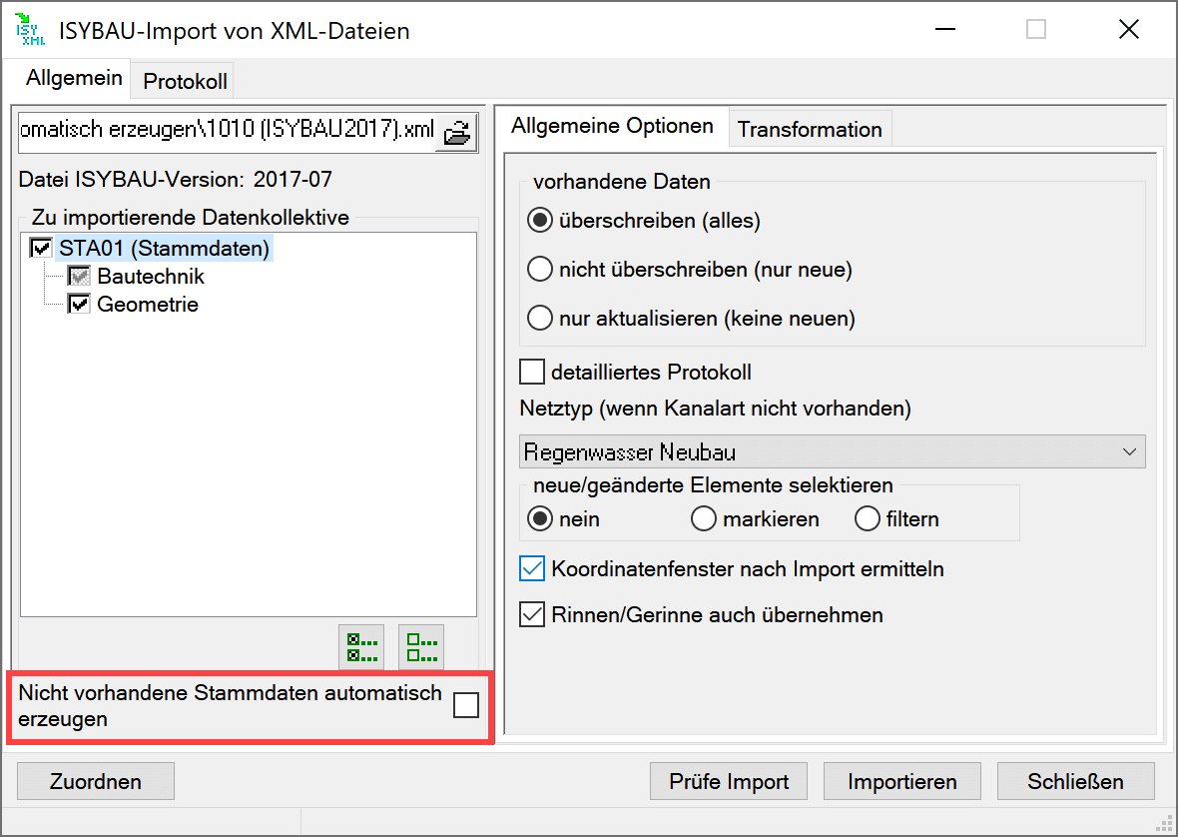Click the deselect all collectives icon
Screen dimensions: 1178x837
click(x=421, y=647)
